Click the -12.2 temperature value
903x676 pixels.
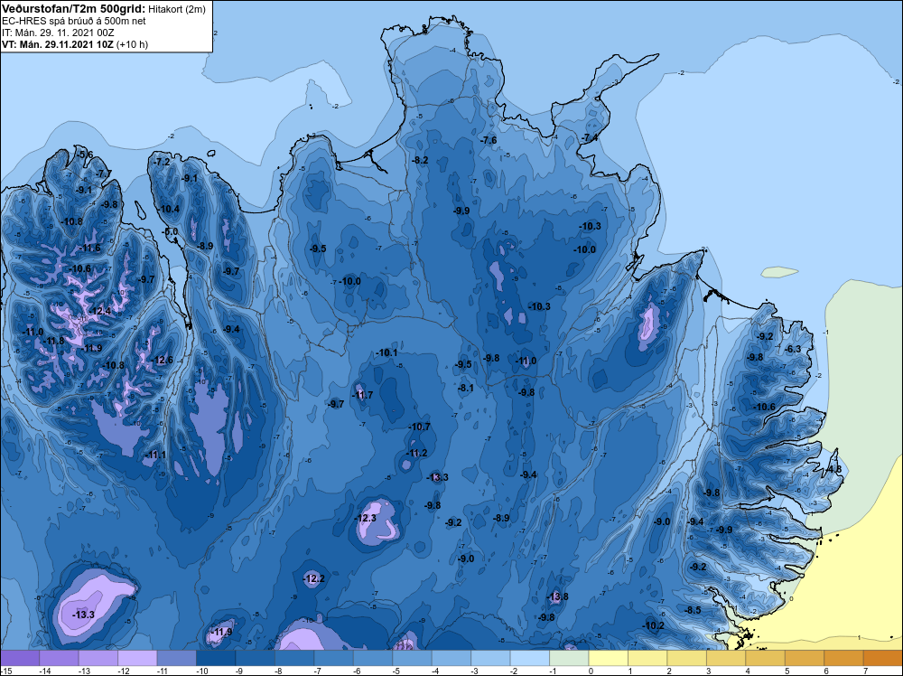coord(314,578)
